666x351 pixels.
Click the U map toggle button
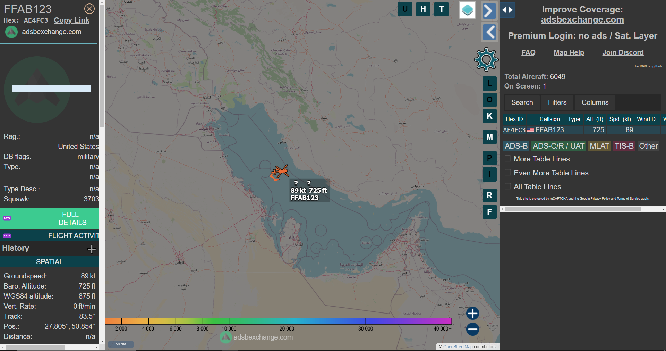(405, 9)
